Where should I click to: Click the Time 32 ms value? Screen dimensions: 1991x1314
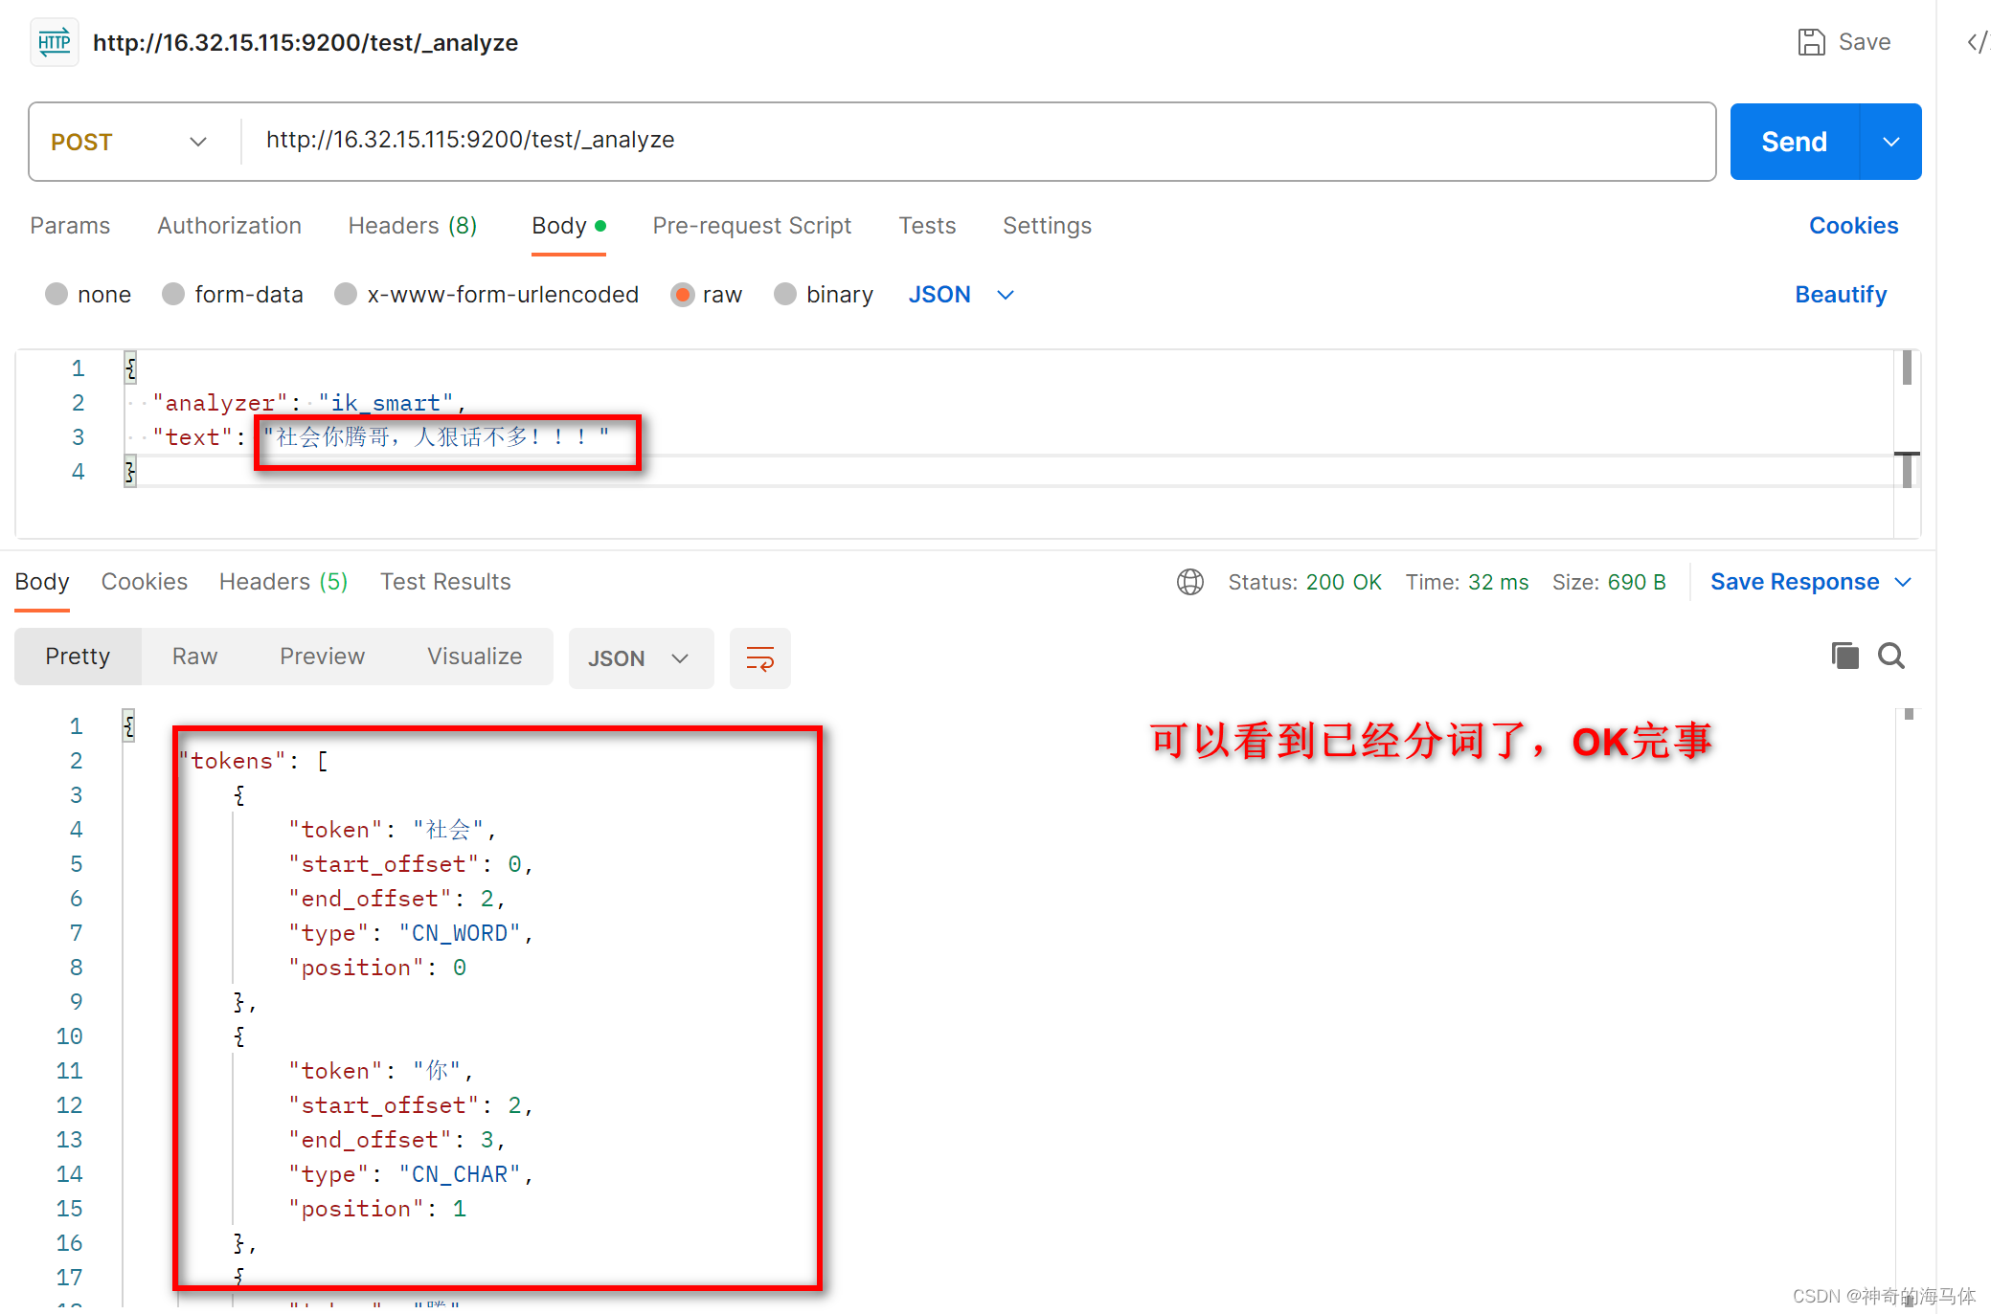[x=1499, y=582]
